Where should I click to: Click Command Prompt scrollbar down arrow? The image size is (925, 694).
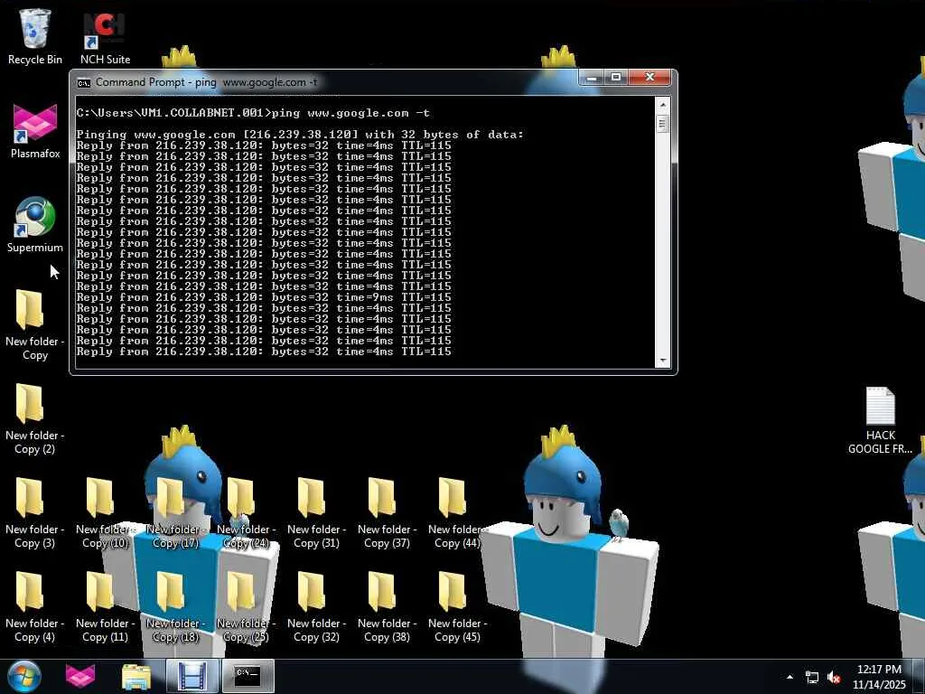tap(662, 360)
